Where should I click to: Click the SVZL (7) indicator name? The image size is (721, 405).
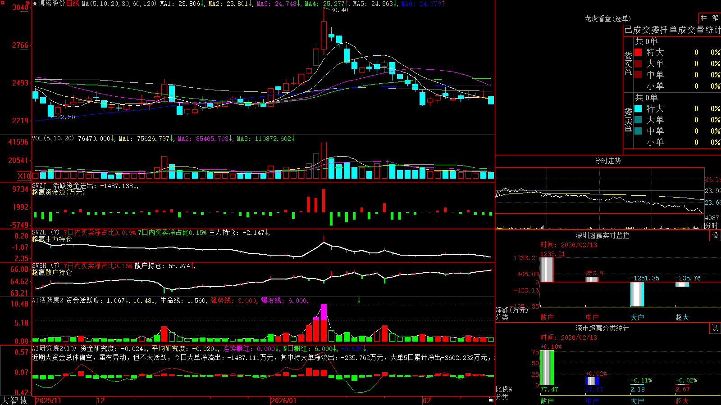[46, 233]
